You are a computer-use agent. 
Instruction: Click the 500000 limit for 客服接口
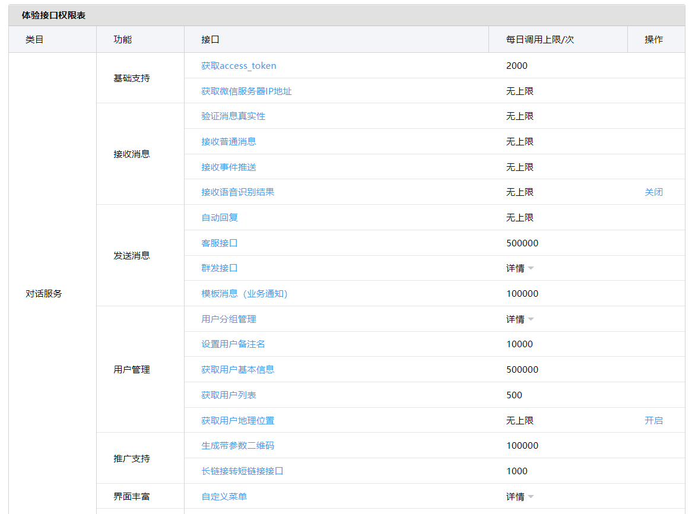tap(522, 243)
